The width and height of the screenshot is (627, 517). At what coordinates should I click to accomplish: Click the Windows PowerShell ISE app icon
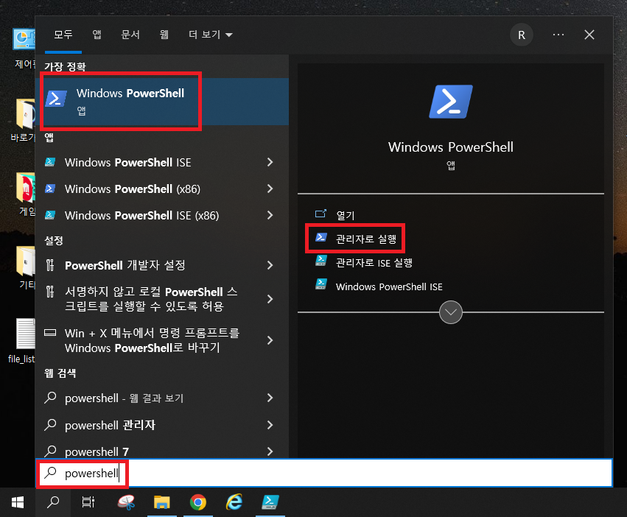tap(50, 162)
